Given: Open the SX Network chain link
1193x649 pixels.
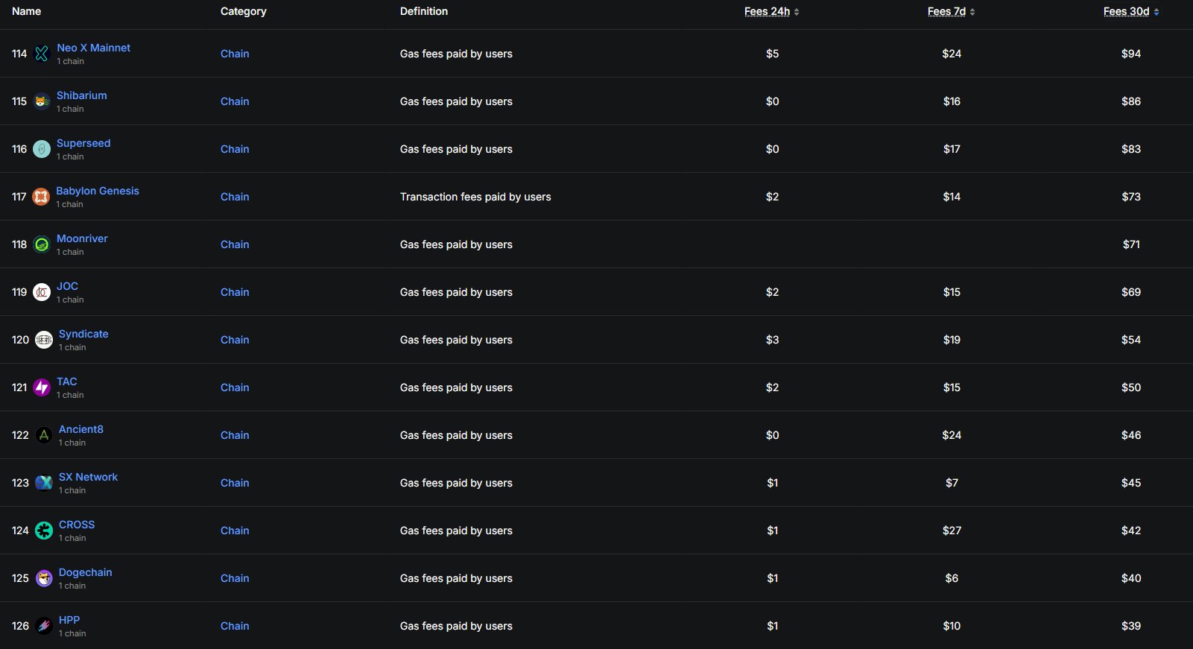Looking at the screenshot, I should [88, 477].
